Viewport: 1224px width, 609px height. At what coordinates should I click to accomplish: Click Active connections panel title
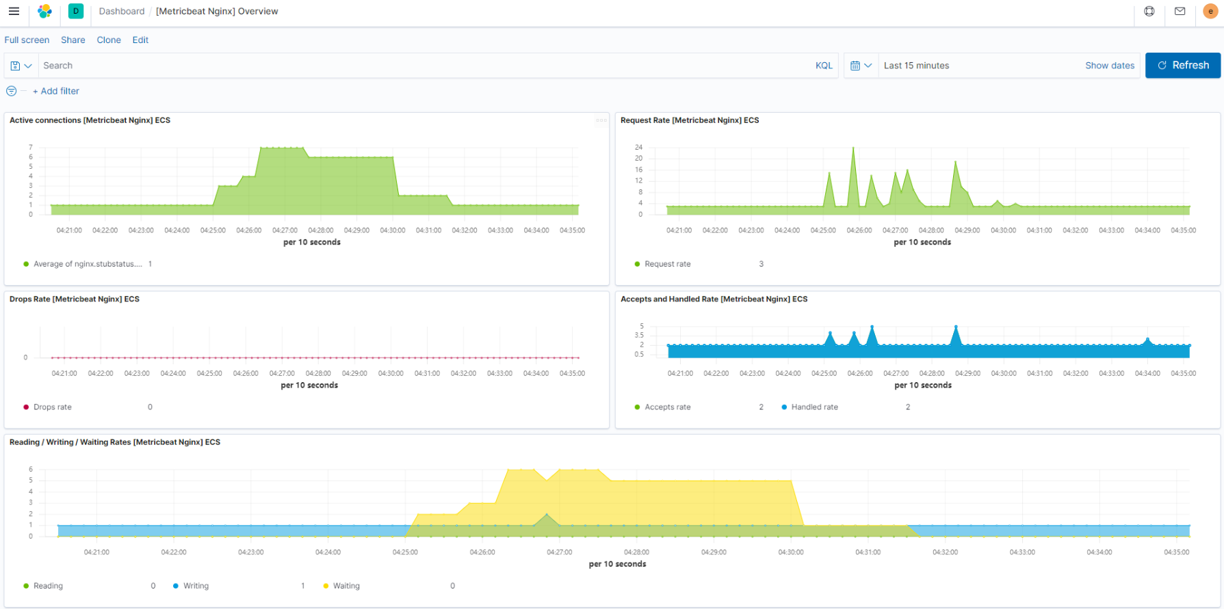[90, 120]
